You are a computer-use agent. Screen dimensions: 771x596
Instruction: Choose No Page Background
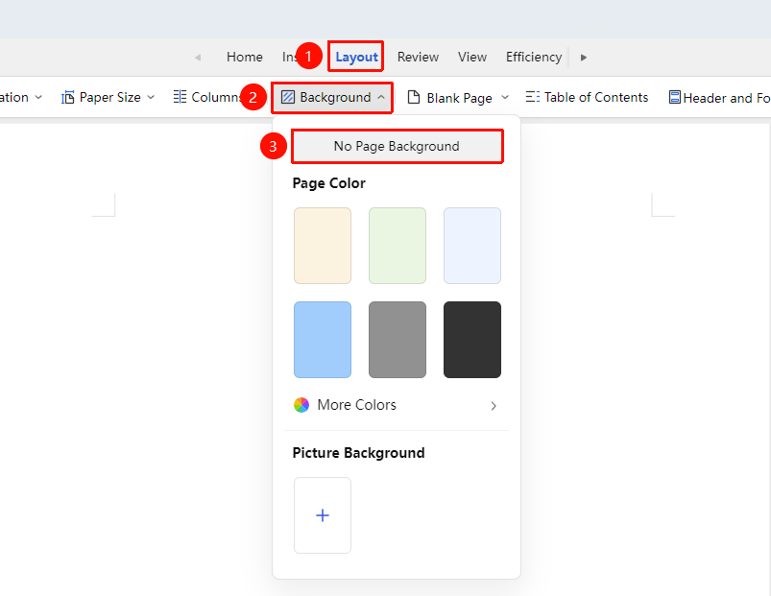397,146
